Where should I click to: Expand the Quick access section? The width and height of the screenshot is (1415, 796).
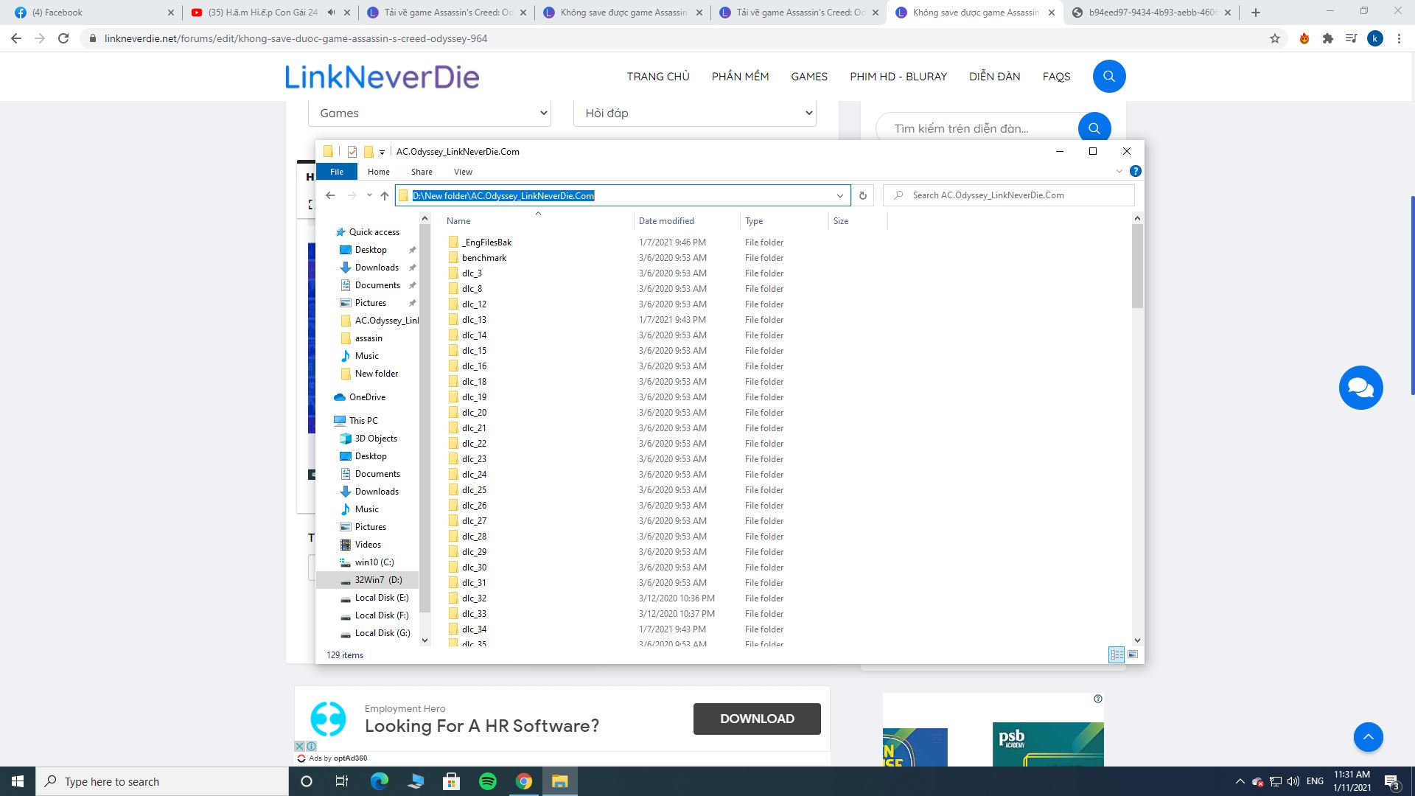point(326,231)
